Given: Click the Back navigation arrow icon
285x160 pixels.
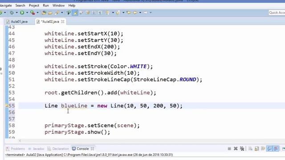Looking at the screenshot, I should (x=135, y=13).
